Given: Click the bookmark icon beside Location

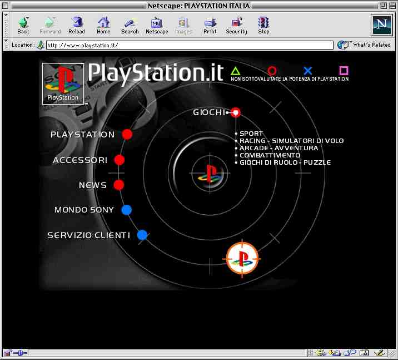Looking at the screenshot, I should [x=41, y=45].
